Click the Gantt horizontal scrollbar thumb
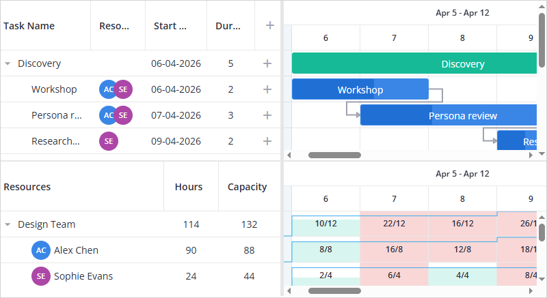Image resolution: width=547 pixels, height=298 pixels. click(x=334, y=155)
